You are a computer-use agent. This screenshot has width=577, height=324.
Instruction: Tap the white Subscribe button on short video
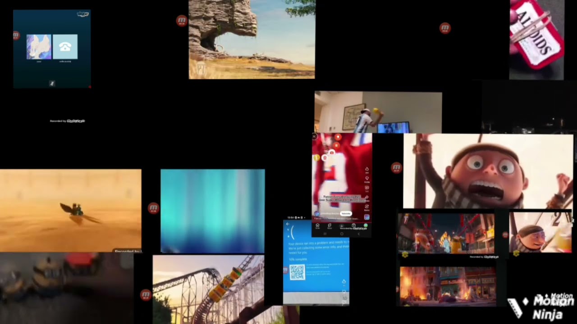[346, 213]
